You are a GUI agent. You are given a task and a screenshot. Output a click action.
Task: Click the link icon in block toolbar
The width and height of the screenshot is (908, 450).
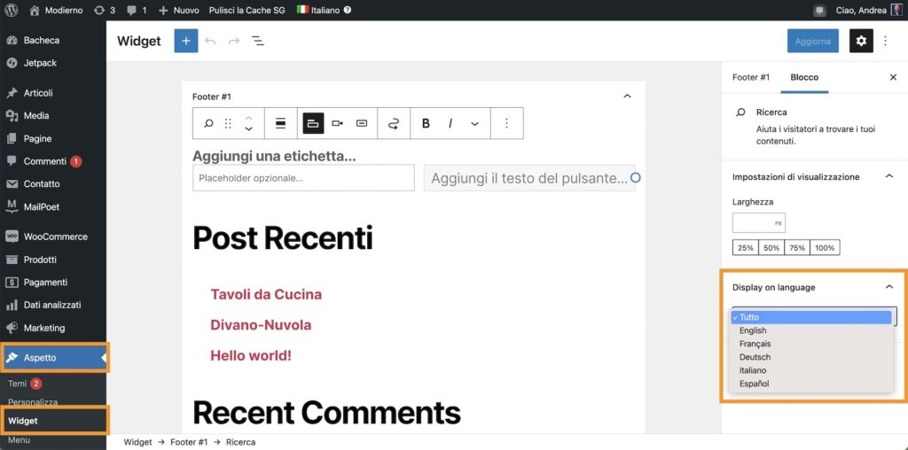pyautogui.click(x=394, y=123)
